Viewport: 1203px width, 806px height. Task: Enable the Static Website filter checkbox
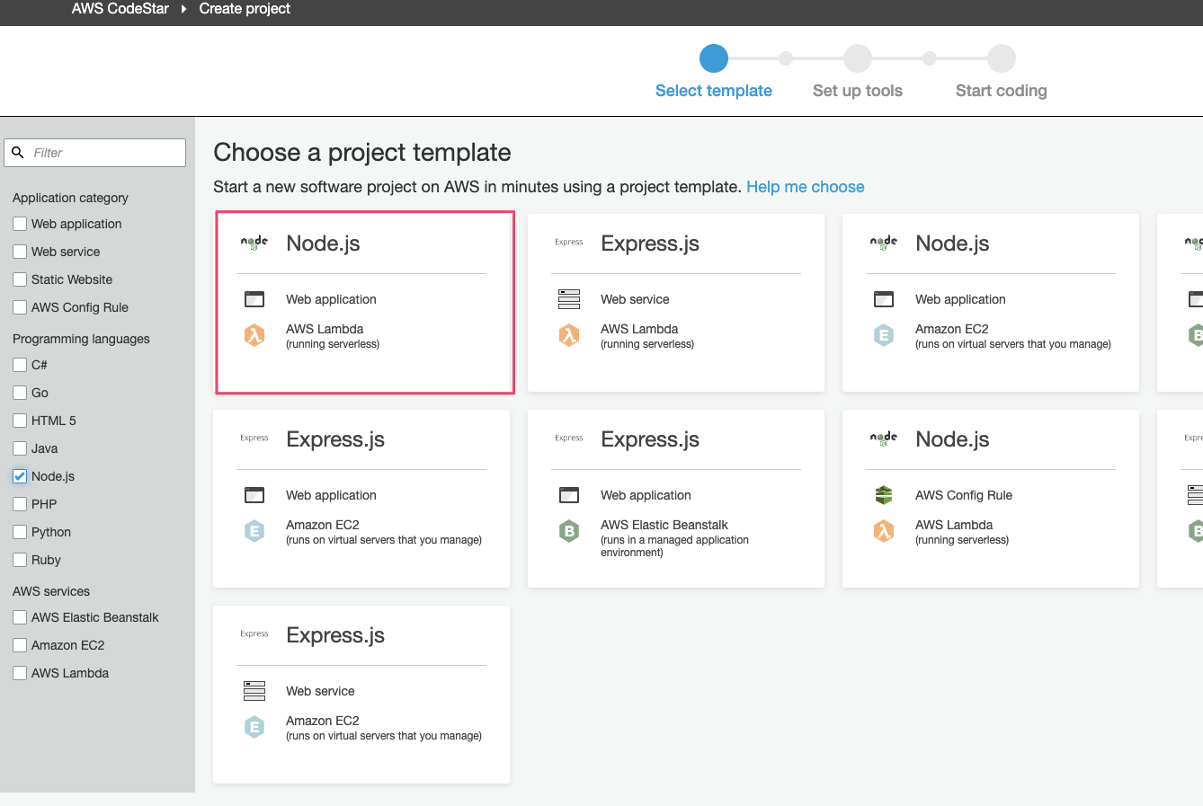point(20,279)
